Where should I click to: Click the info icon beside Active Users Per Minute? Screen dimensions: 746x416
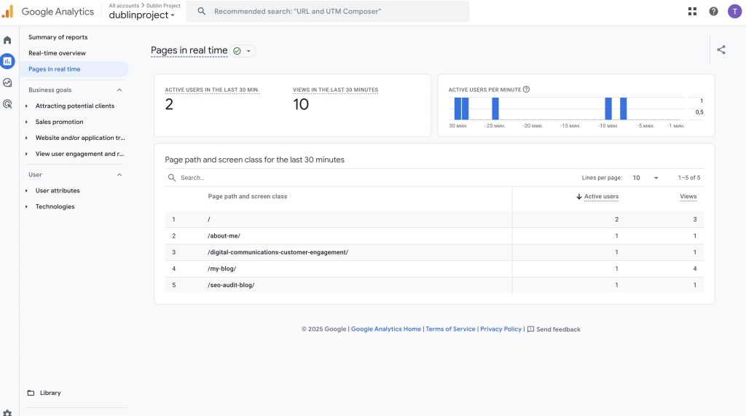pyautogui.click(x=526, y=90)
